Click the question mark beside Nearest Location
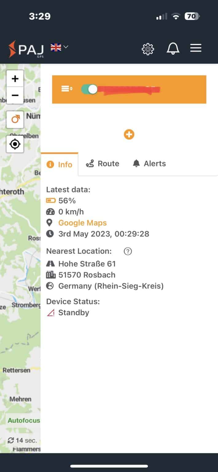The image size is (218, 472). pos(128,251)
